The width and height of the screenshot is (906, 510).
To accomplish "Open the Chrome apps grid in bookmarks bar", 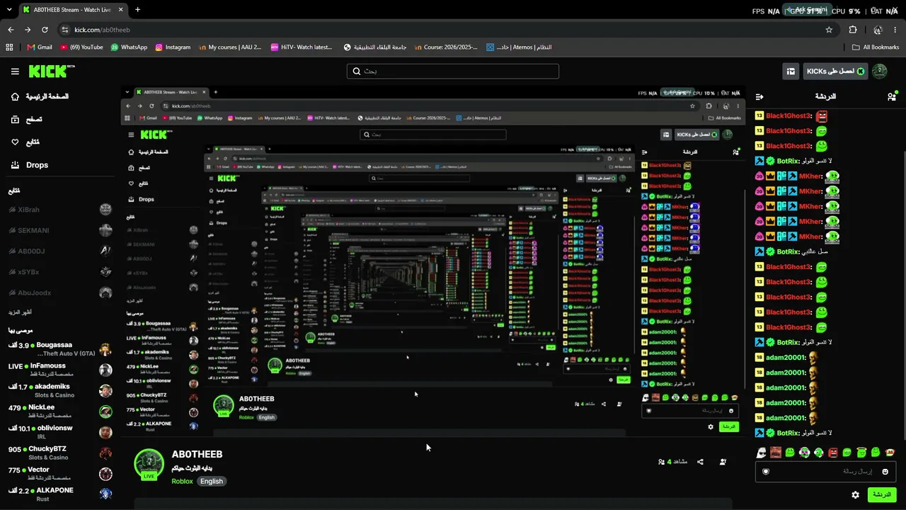I will click(9, 47).
